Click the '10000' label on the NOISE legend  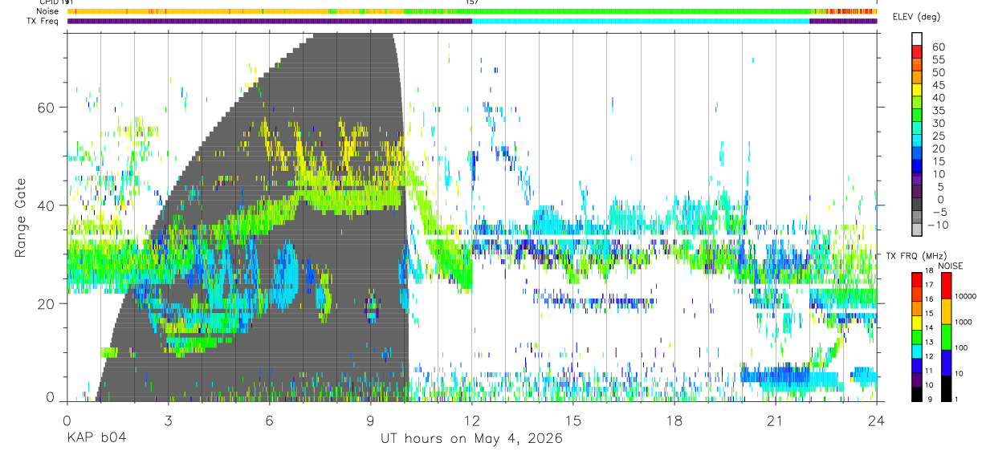point(968,297)
